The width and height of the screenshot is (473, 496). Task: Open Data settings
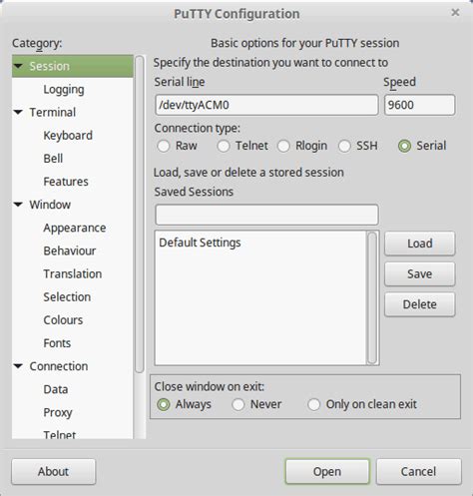pos(56,389)
